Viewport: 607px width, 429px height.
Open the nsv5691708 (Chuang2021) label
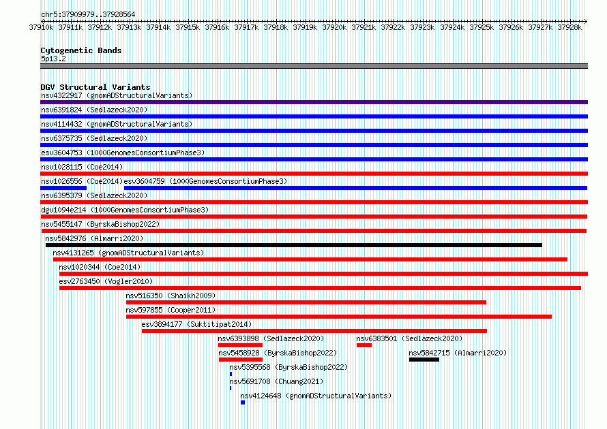pos(276,381)
